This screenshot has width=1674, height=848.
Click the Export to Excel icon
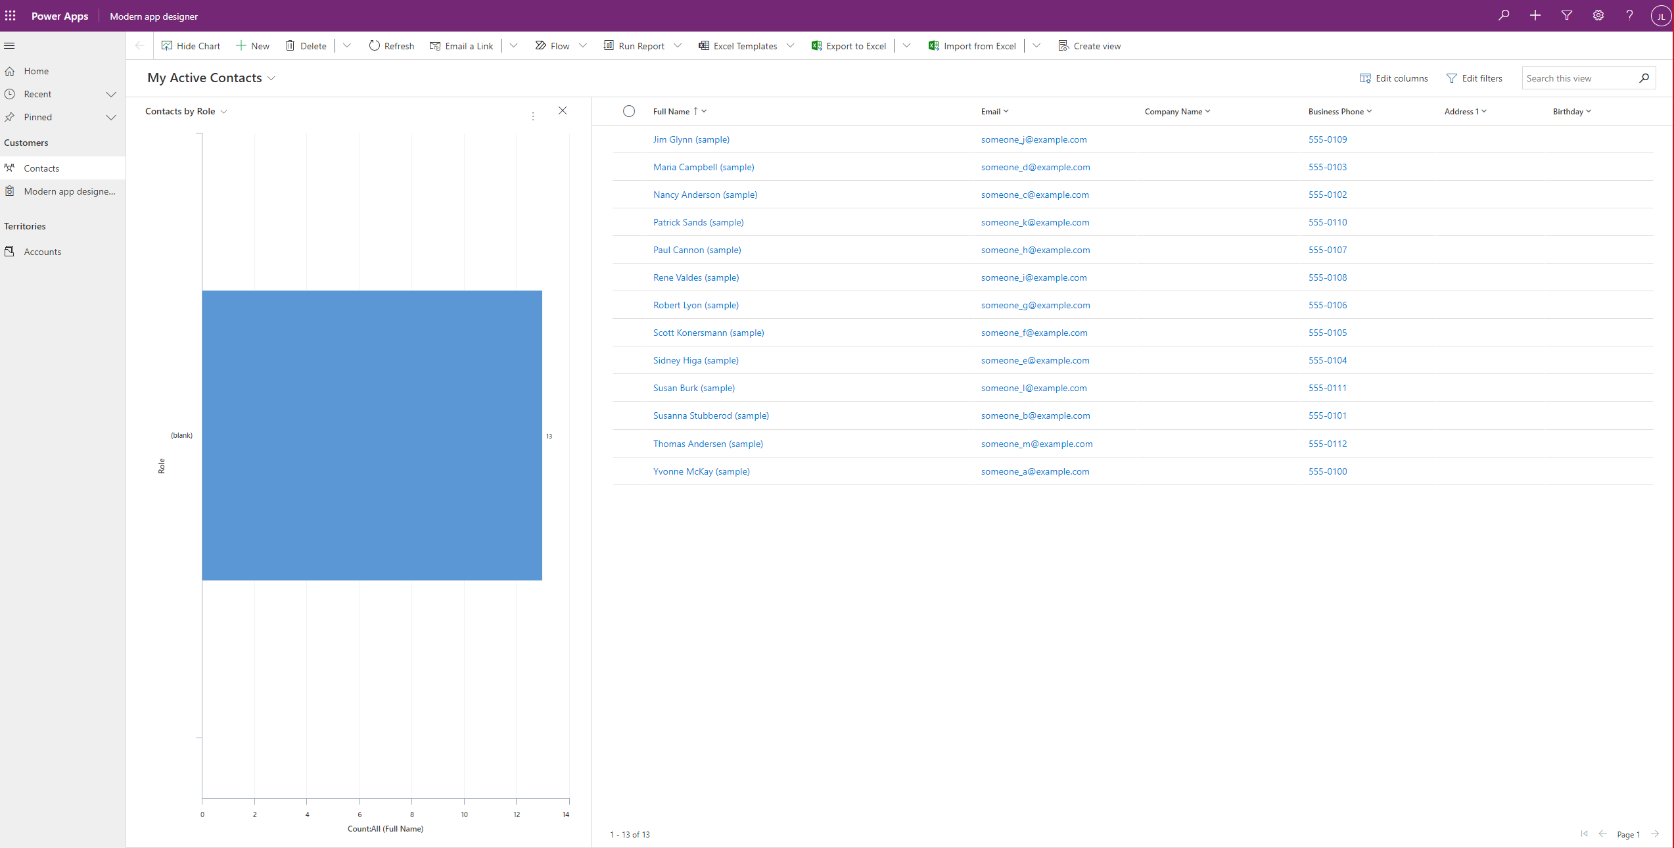816,45
